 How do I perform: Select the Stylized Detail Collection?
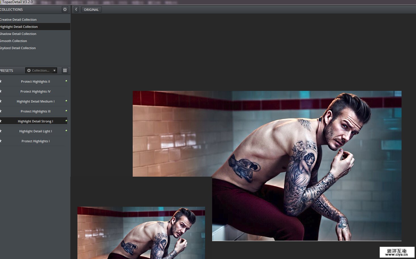(x=18, y=48)
